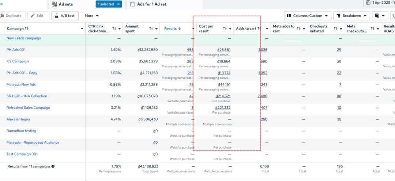Screen dimensions: 395x181
Task: Click the info icon beside 'Results from 11 campaigns'
Action: pyautogui.click(x=53, y=166)
